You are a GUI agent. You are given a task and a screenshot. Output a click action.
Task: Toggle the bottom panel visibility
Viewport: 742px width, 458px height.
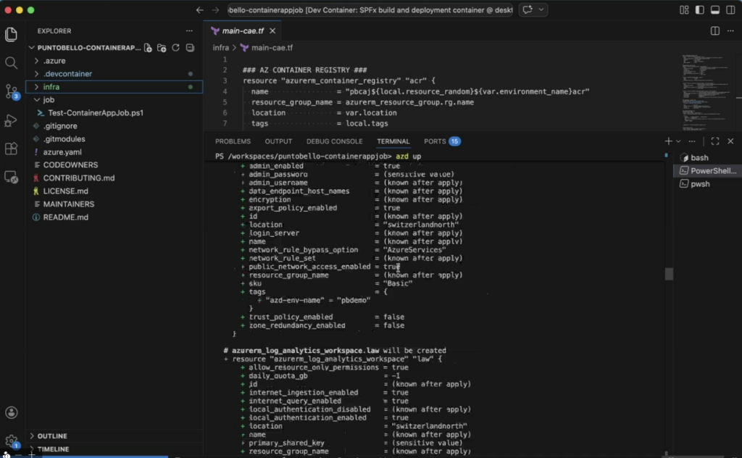(x=714, y=10)
